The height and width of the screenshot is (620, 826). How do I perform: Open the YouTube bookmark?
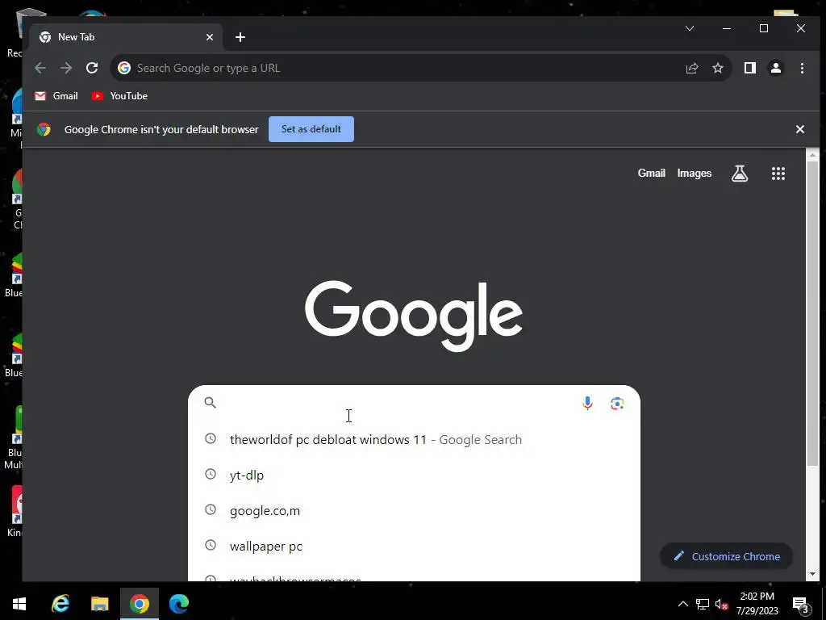tap(119, 96)
